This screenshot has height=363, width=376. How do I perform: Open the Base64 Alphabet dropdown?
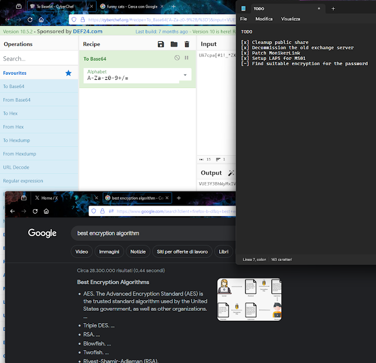[x=186, y=75]
